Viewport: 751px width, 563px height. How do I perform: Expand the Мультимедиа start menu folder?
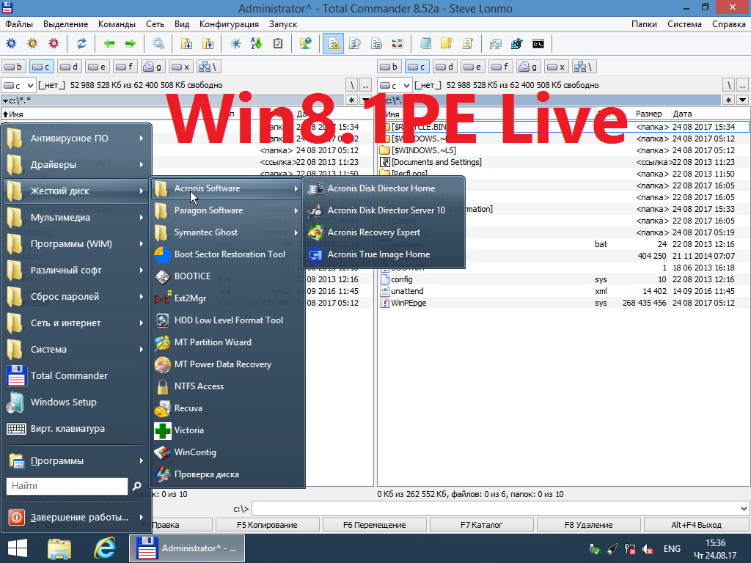click(76, 217)
